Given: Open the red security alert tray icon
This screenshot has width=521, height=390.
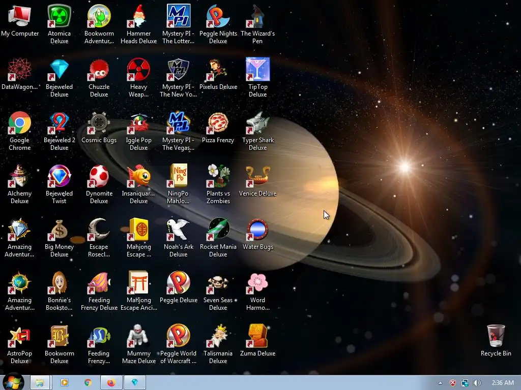Looking at the screenshot, I should coord(452,383).
